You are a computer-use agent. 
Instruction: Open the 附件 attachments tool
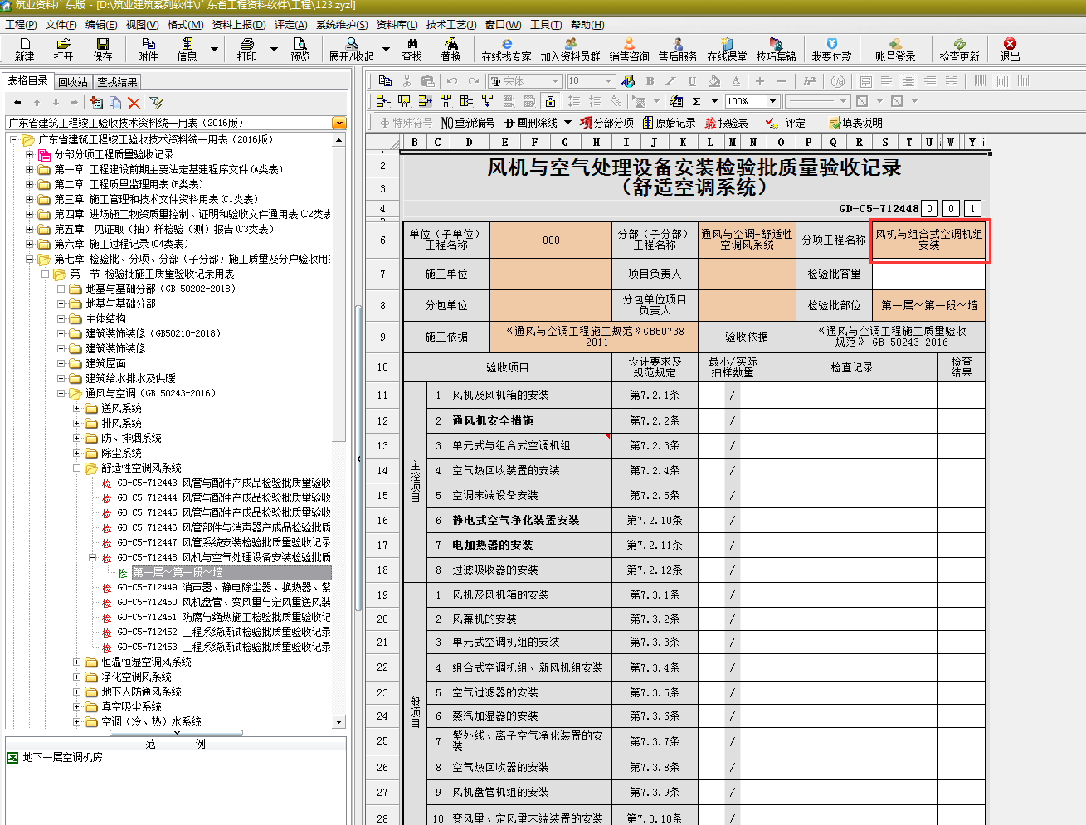pos(148,50)
